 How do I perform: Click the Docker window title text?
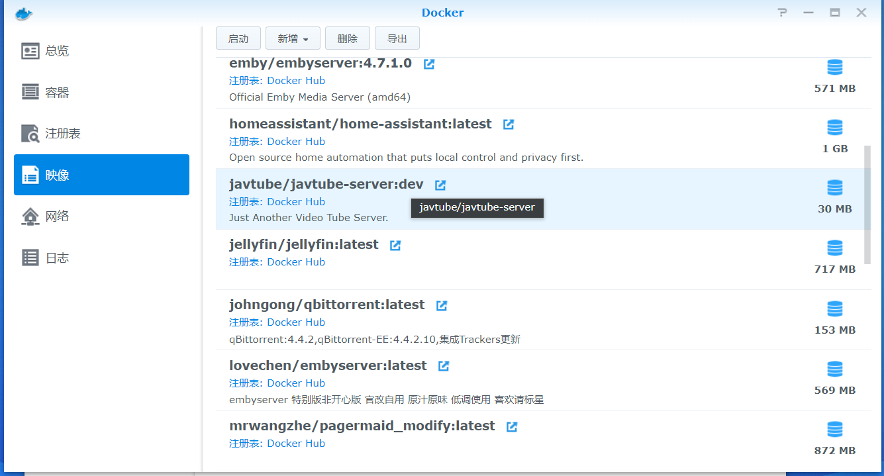(442, 13)
